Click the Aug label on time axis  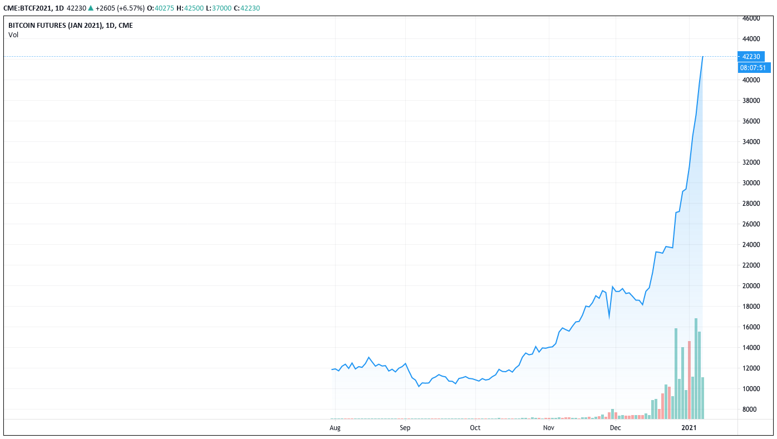point(335,428)
